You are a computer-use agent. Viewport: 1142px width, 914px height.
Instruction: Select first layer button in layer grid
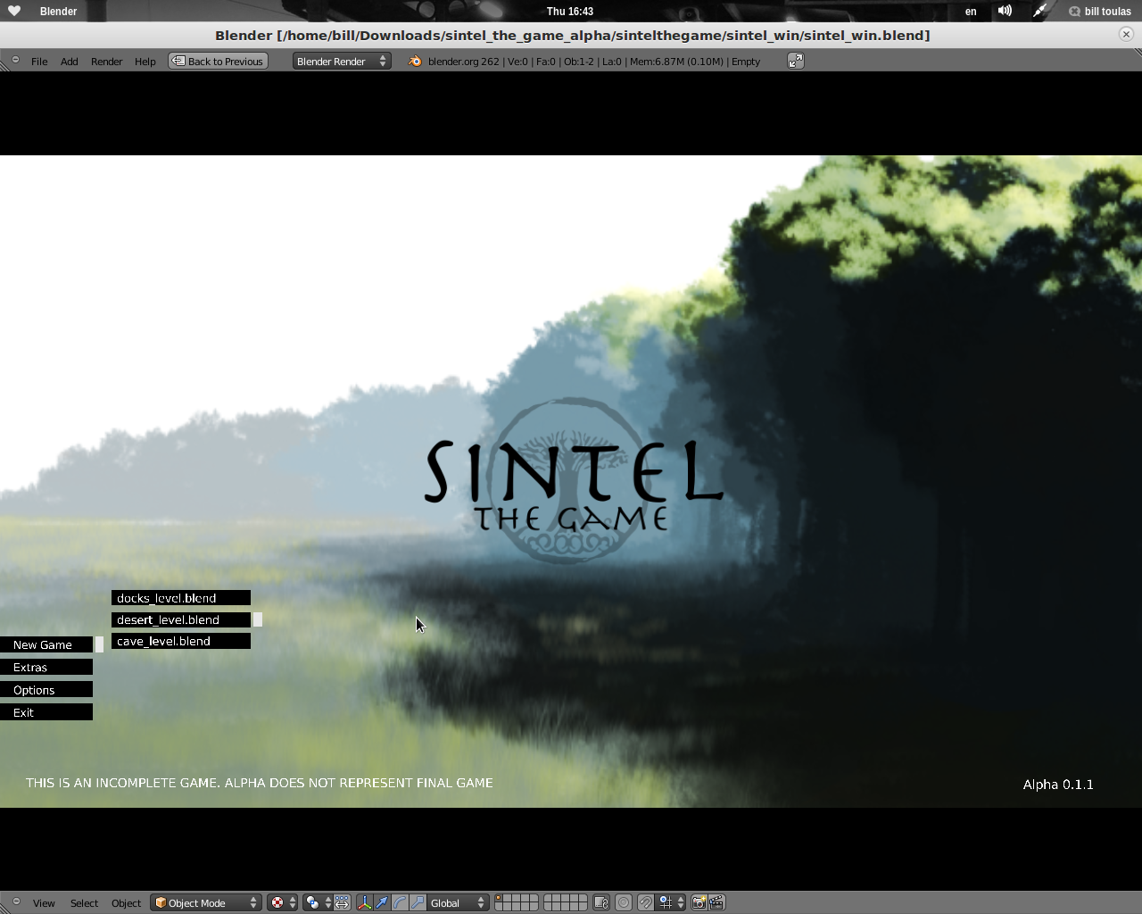[500, 898]
